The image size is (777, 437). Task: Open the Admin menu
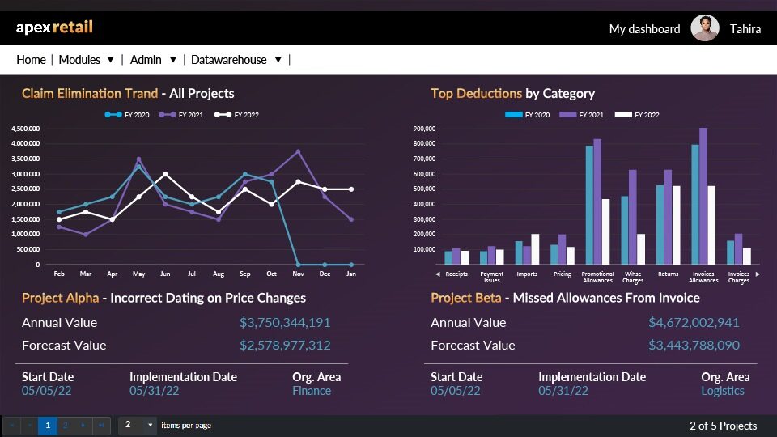[146, 60]
